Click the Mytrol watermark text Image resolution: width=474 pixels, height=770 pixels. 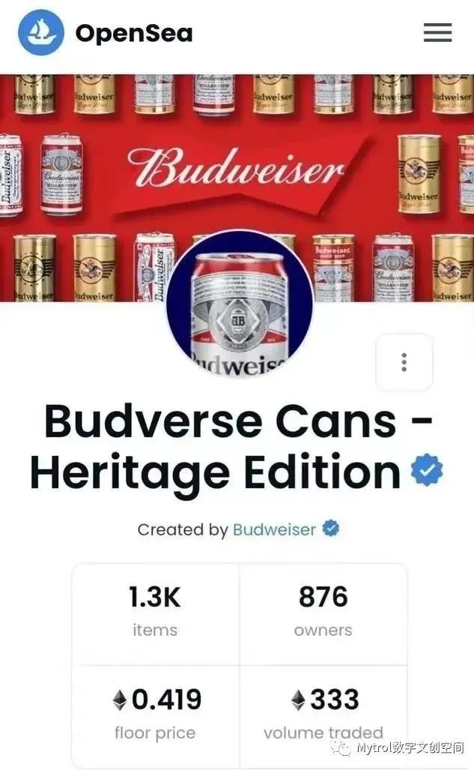click(x=410, y=748)
